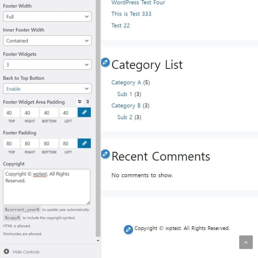This screenshot has height=258, width=258.
Task: Edit Category List widget via pencil icon
Action: [105, 62]
